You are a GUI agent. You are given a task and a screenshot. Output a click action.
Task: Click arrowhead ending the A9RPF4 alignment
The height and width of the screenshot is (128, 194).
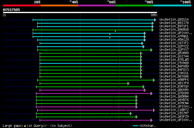(x=154, y=80)
